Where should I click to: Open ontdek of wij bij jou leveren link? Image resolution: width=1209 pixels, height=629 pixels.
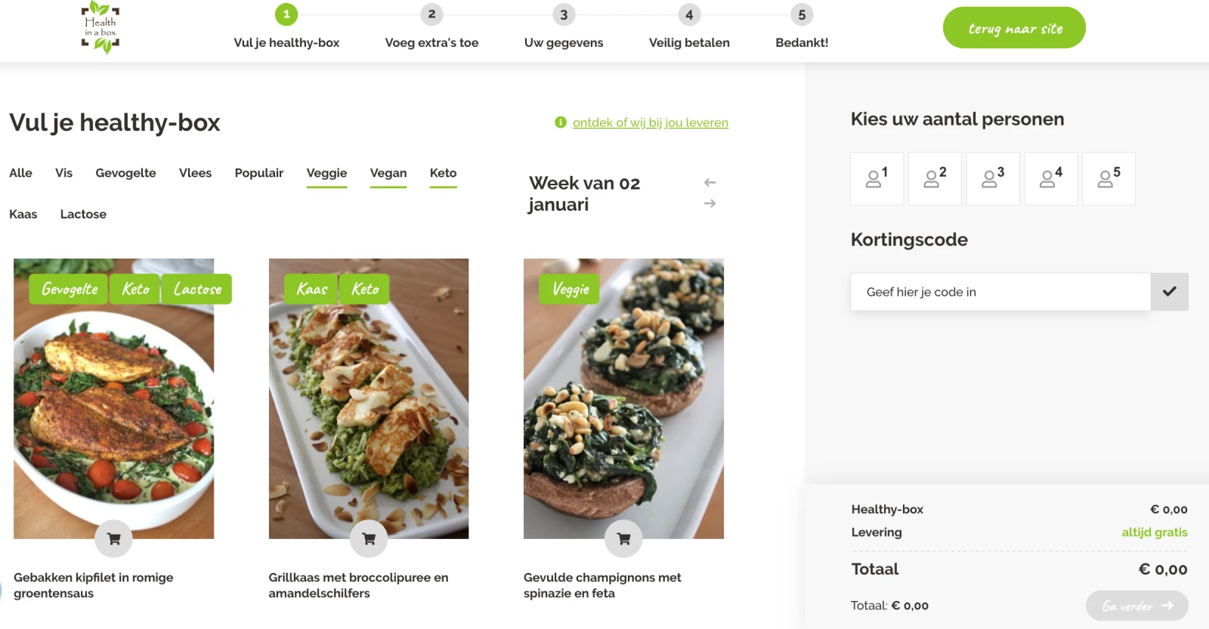[x=650, y=122]
